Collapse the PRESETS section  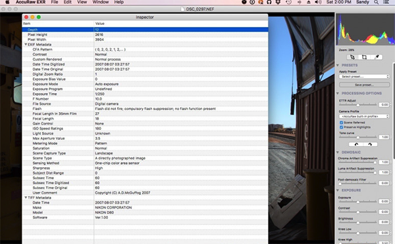[338, 66]
